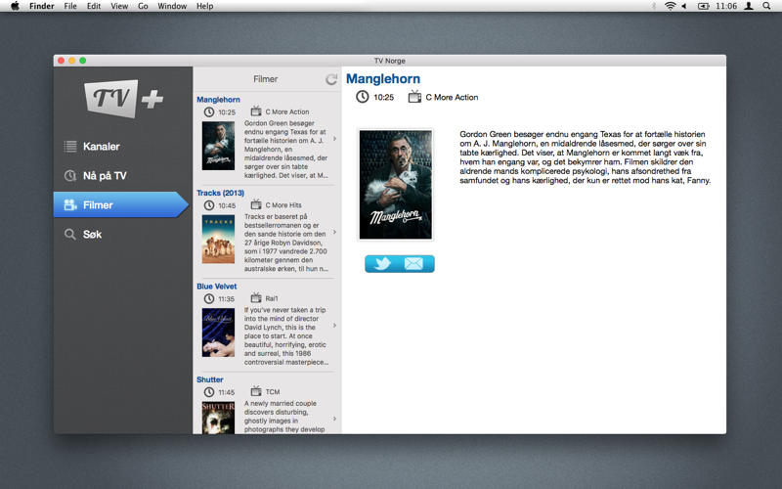Click TV icon beside Rai1
Viewport: 782px width, 489px height.
(x=256, y=298)
